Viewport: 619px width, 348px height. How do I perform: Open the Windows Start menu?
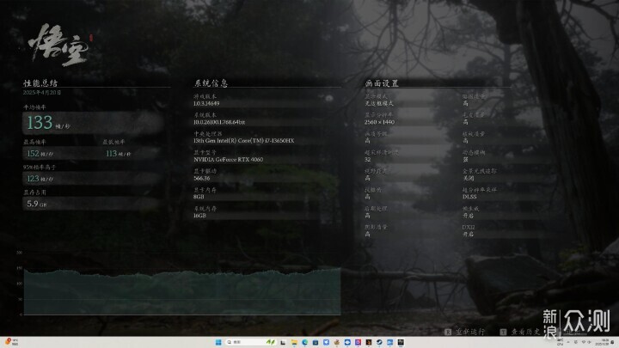pyautogui.click(x=218, y=342)
